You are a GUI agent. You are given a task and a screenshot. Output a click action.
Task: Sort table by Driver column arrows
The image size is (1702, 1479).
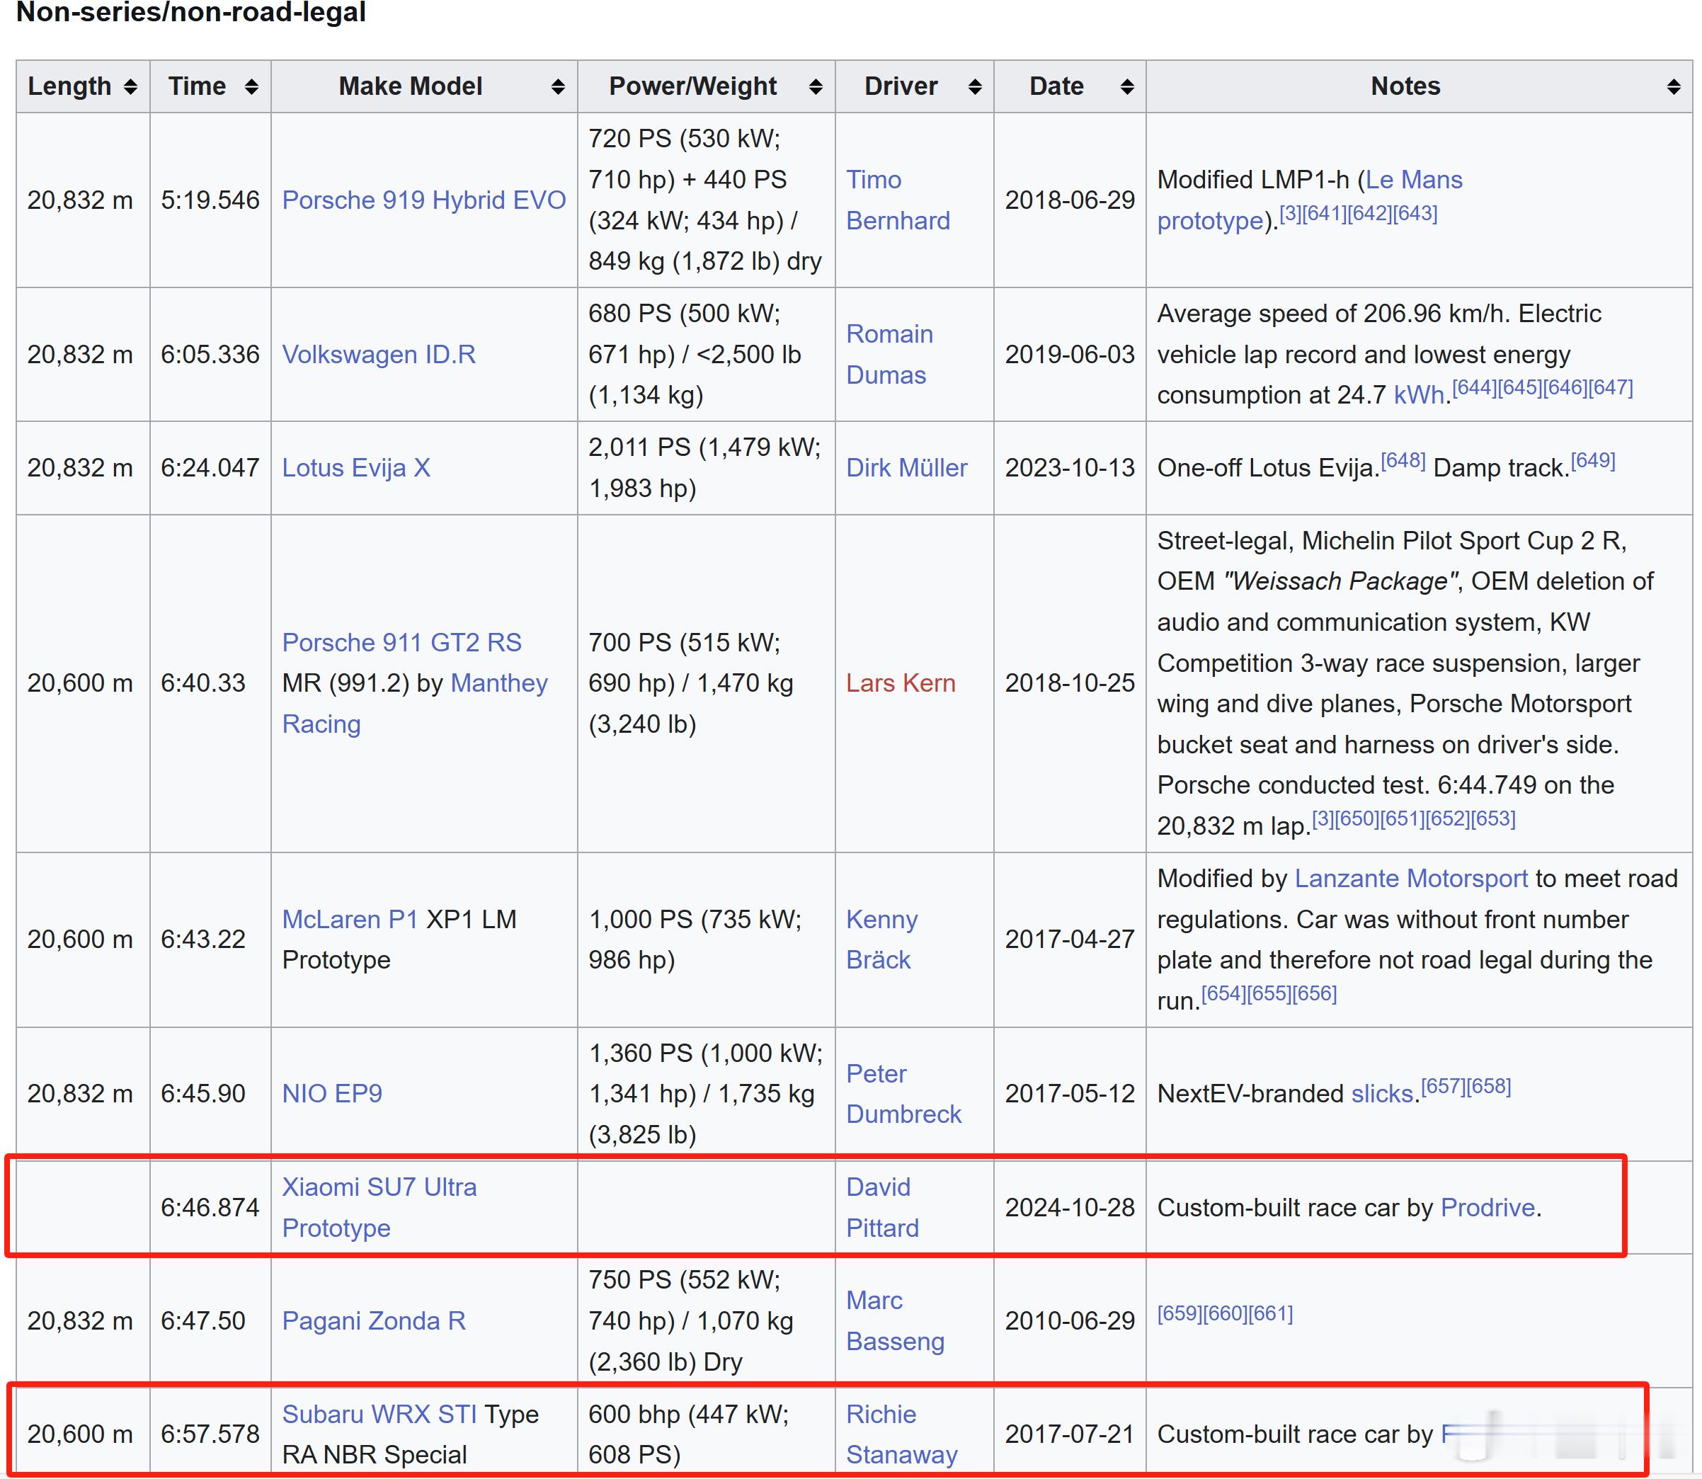click(975, 86)
